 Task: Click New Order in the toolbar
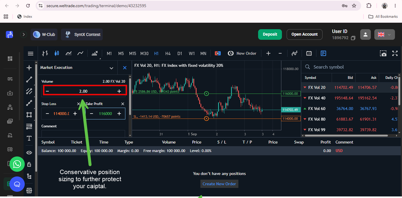242,53
